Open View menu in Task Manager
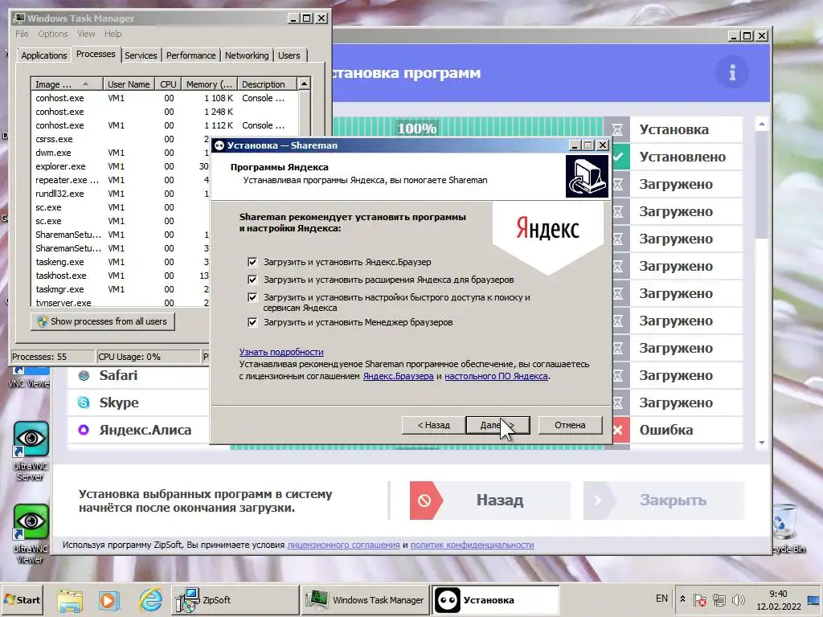The height and width of the screenshot is (617, 823). pos(86,34)
